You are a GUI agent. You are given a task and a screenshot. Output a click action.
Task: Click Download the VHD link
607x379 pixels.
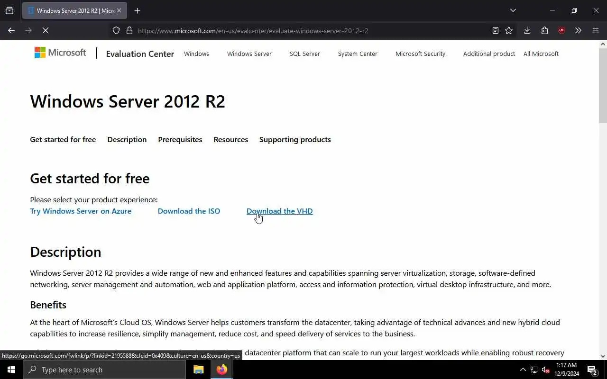pos(279,211)
